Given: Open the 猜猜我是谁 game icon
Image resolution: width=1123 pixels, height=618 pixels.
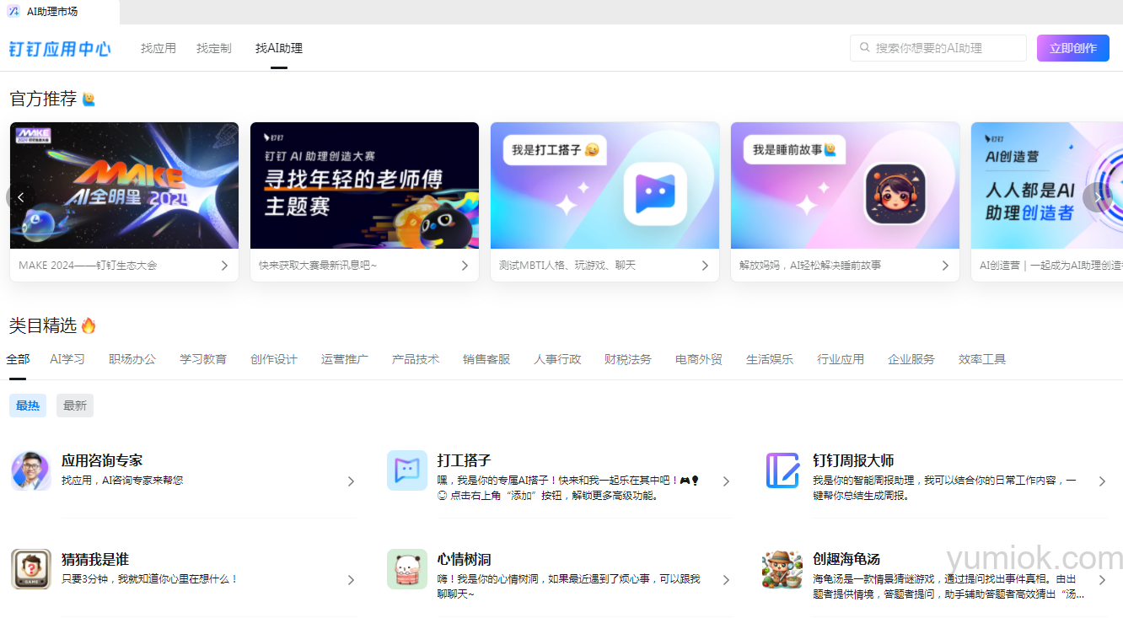Looking at the screenshot, I should point(31,568).
